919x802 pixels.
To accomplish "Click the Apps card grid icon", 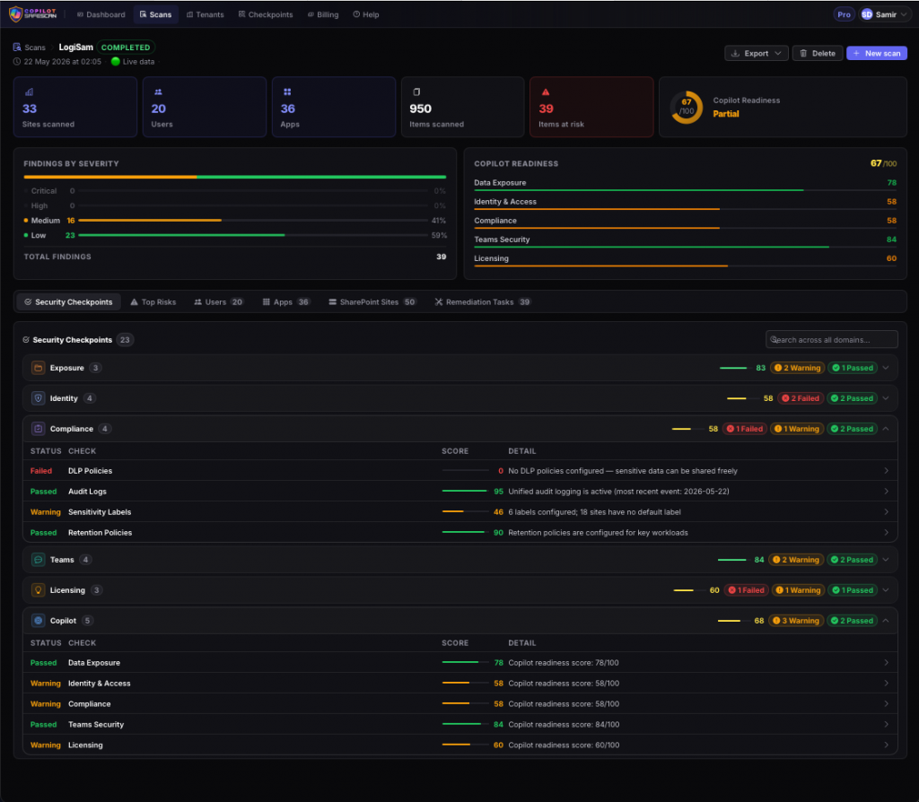I will pyautogui.click(x=287, y=92).
